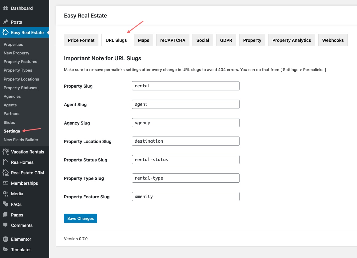
Task: Open the Templates menu
Action: 25,250
